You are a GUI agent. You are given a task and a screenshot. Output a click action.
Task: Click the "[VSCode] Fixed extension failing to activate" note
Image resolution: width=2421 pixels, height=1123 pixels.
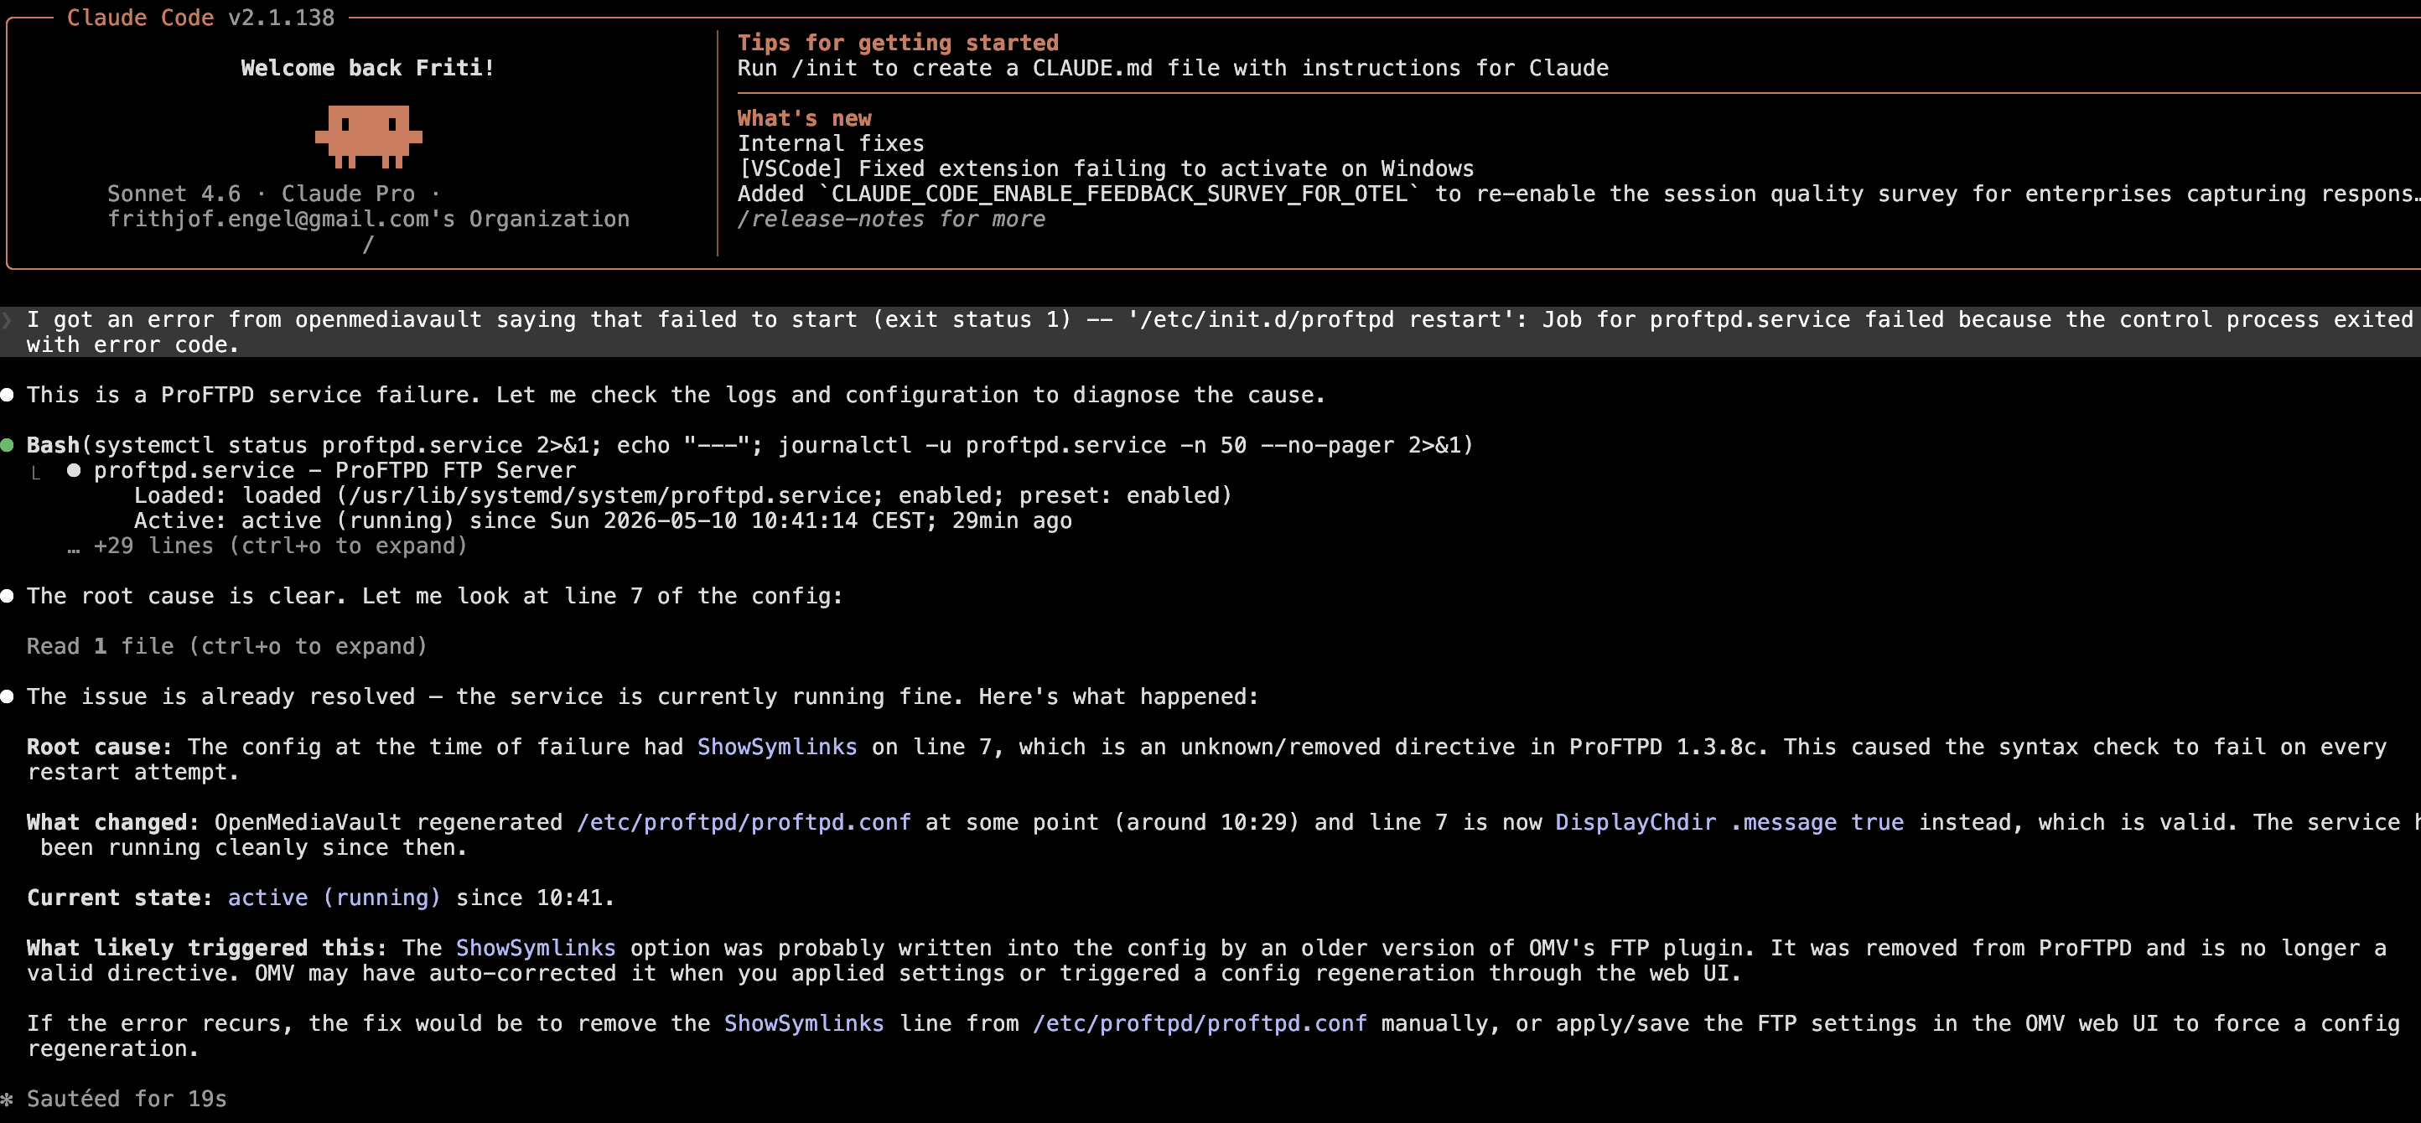point(1107,169)
